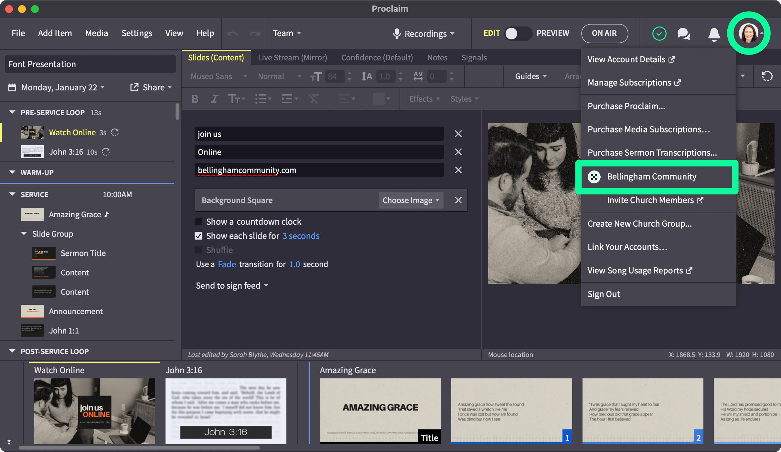Click the Bold formatting icon
781x452 pixels.
(x=195, y=99)
